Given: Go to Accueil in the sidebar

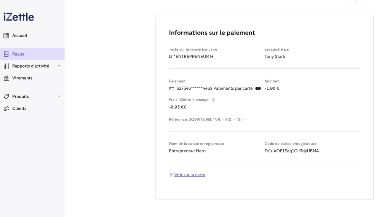Looking at the screenshot, I should tap(19, 36).
